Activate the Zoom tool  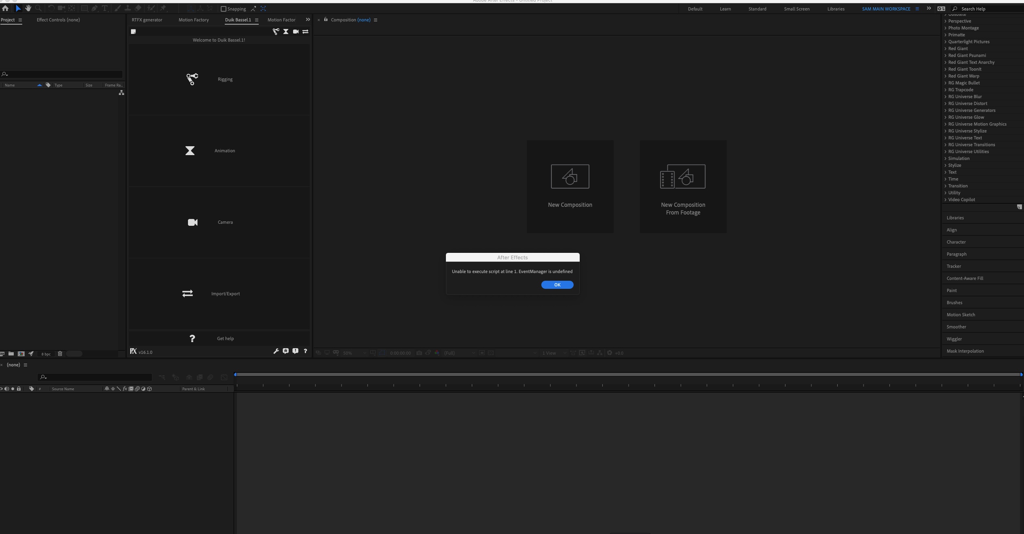pos(38,8)
